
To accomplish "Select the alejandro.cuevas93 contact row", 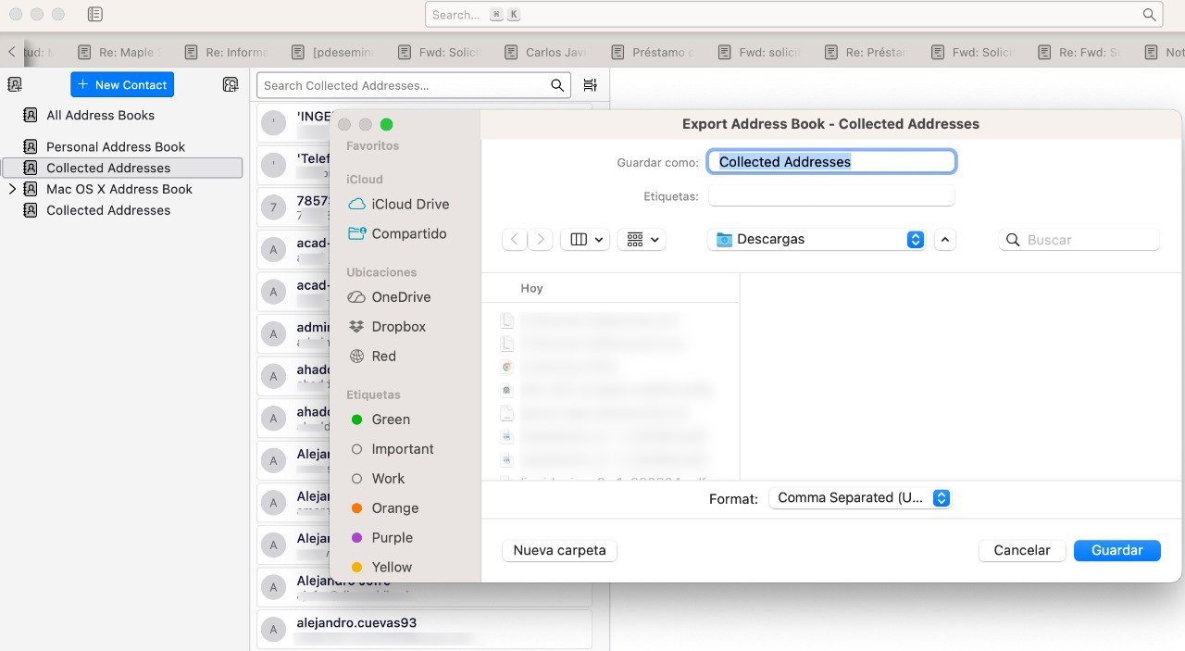I will (424, 629).
